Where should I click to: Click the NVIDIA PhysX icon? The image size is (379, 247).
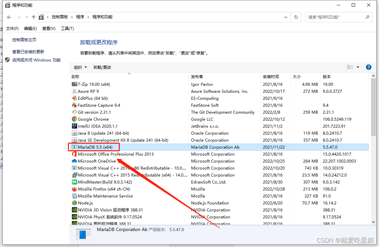tap(75, 217)
